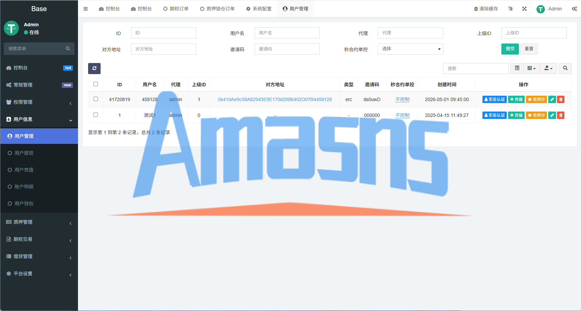Viewport: 581px width, 311px height.
Task: Switch to the 期权订单 tab
Action: pyautogui.click(x=176, y=9)
